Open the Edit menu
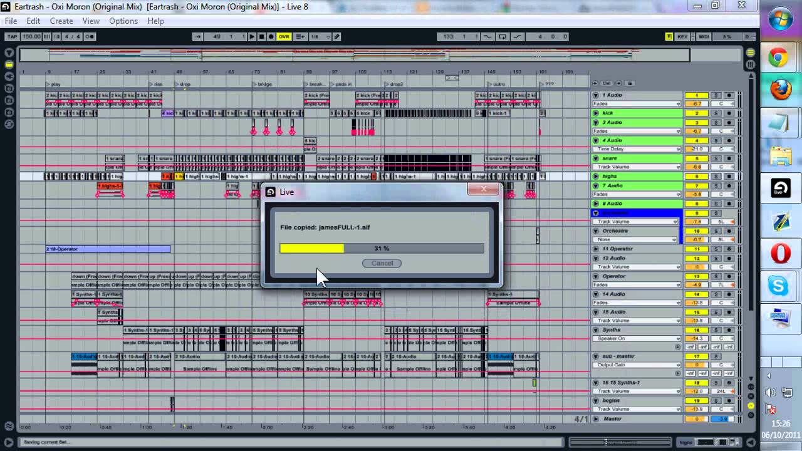 33,21
